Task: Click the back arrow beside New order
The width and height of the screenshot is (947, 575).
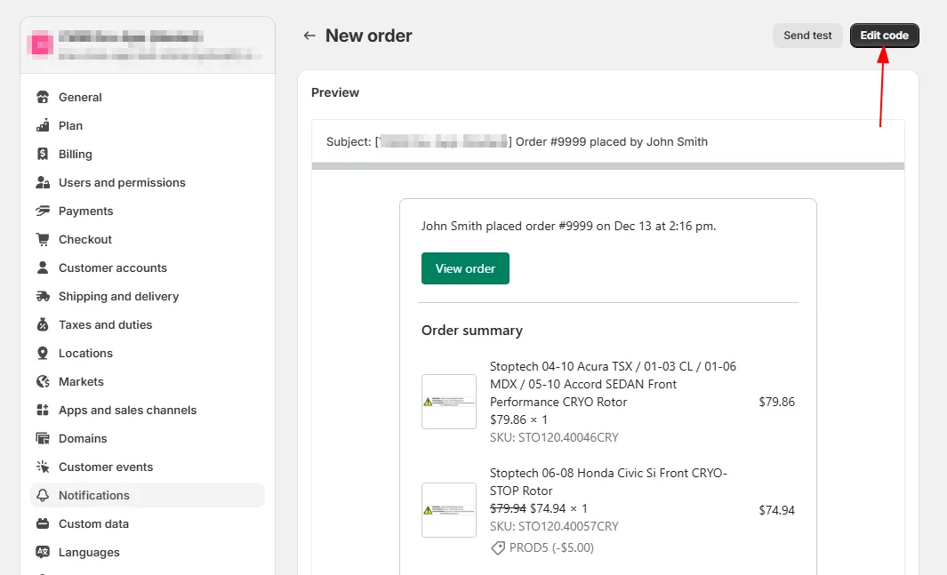Action: point(309,36)
